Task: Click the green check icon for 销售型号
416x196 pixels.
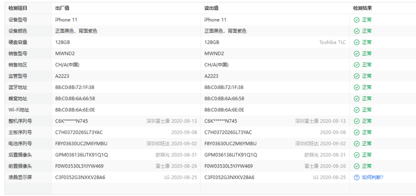Action: click(356, 53)
